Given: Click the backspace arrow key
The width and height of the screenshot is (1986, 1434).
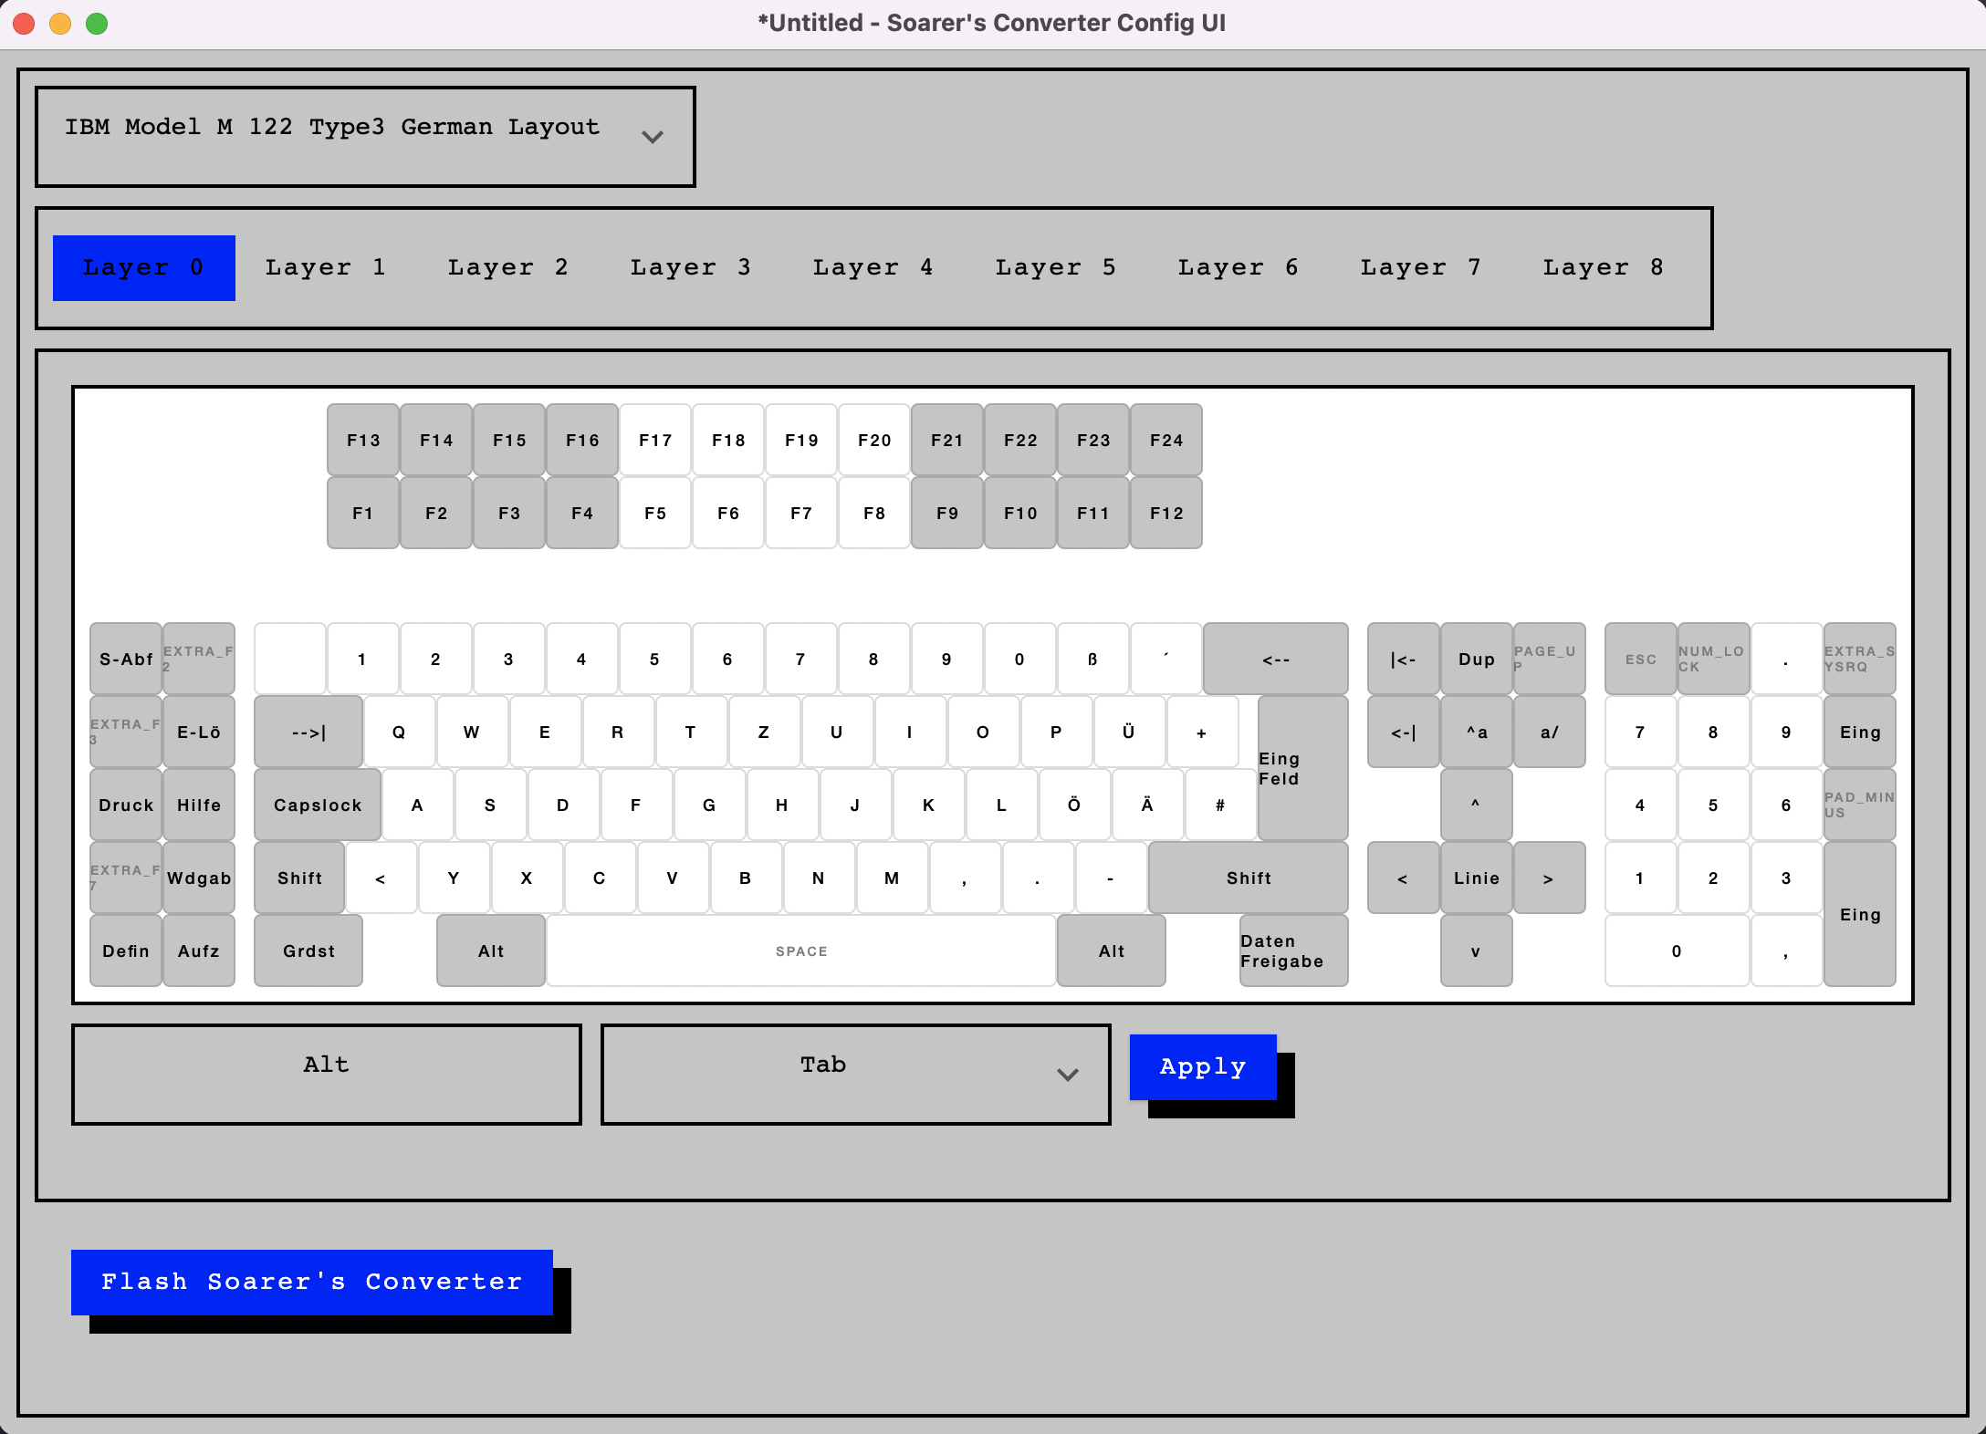Looking at the screenshot, I should (x=1275, y=660).
